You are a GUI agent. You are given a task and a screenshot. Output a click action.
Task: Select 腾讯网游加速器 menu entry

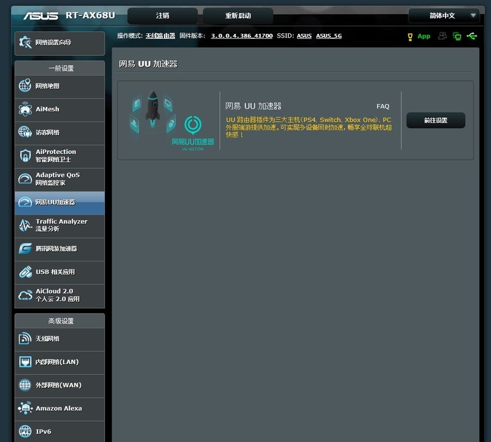click(60, 249)
